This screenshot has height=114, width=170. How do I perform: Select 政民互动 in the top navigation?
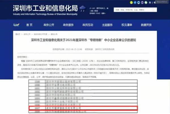click(x=88, y=25)
